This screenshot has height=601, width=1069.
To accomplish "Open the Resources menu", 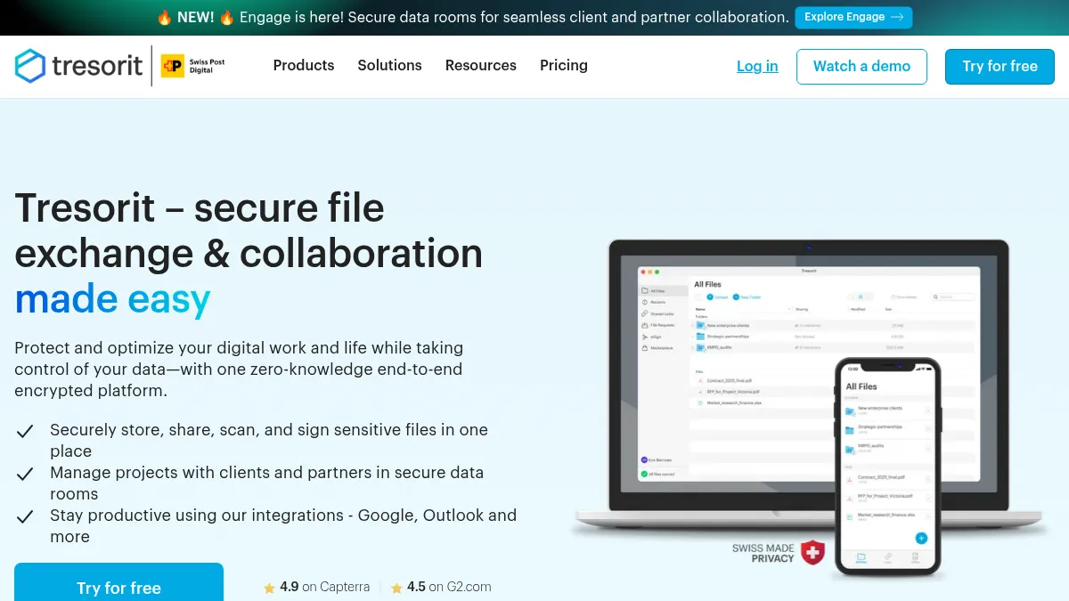I will click(x=480, y=66).
